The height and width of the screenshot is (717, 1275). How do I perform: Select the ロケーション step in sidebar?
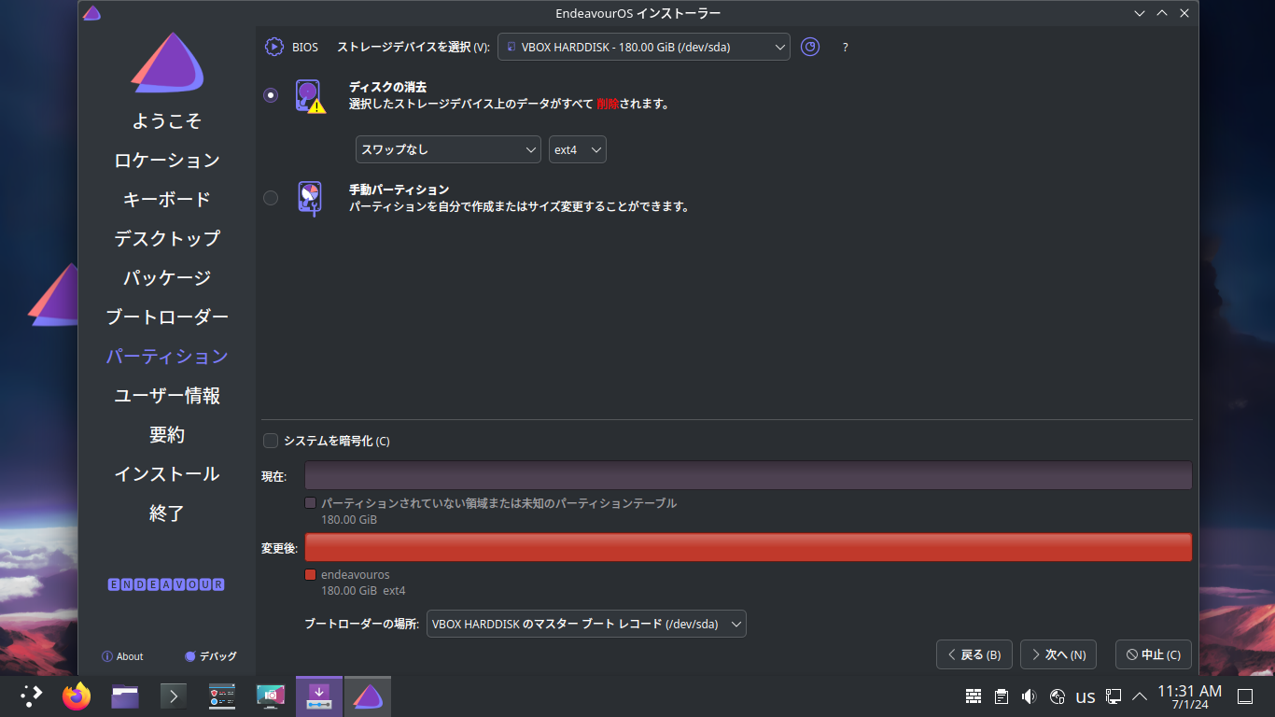(167, 161)
